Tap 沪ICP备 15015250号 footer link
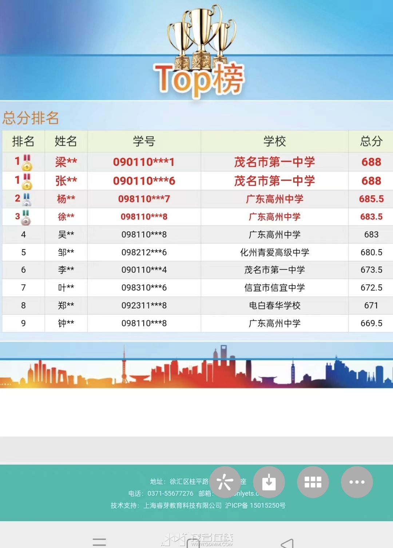The image size is (393, 548). click(x=255, y=505)
